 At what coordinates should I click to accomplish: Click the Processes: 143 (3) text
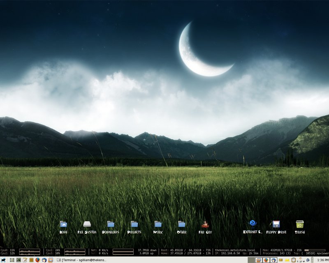pos(277,254)
